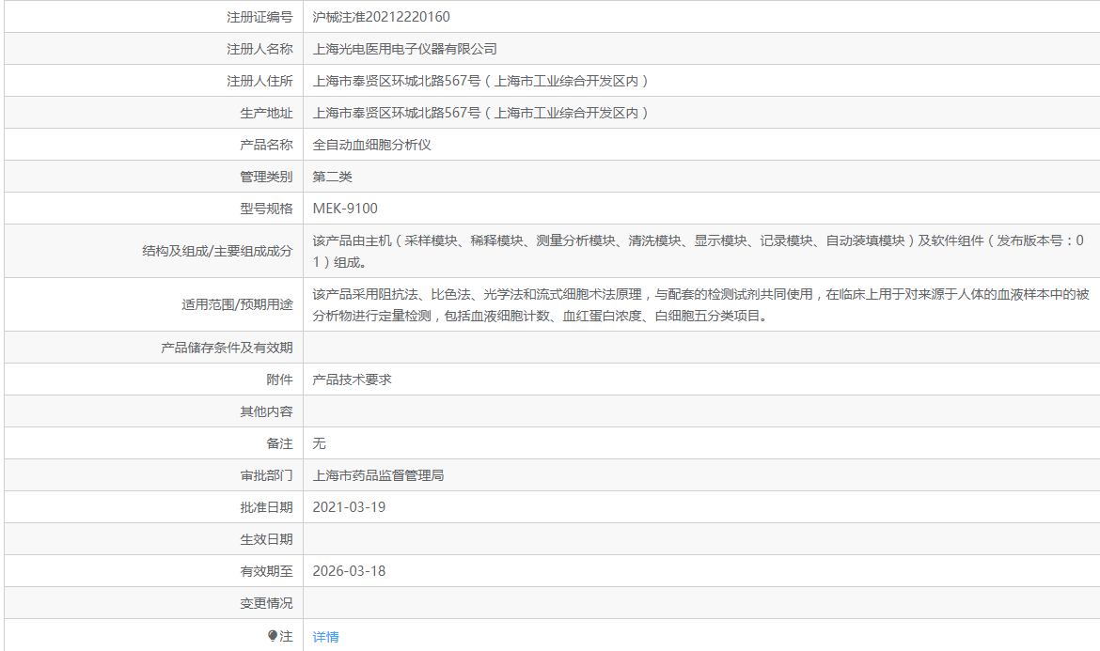
Task: Select expiry date 2026-03-18
Action: click(349, 571)
